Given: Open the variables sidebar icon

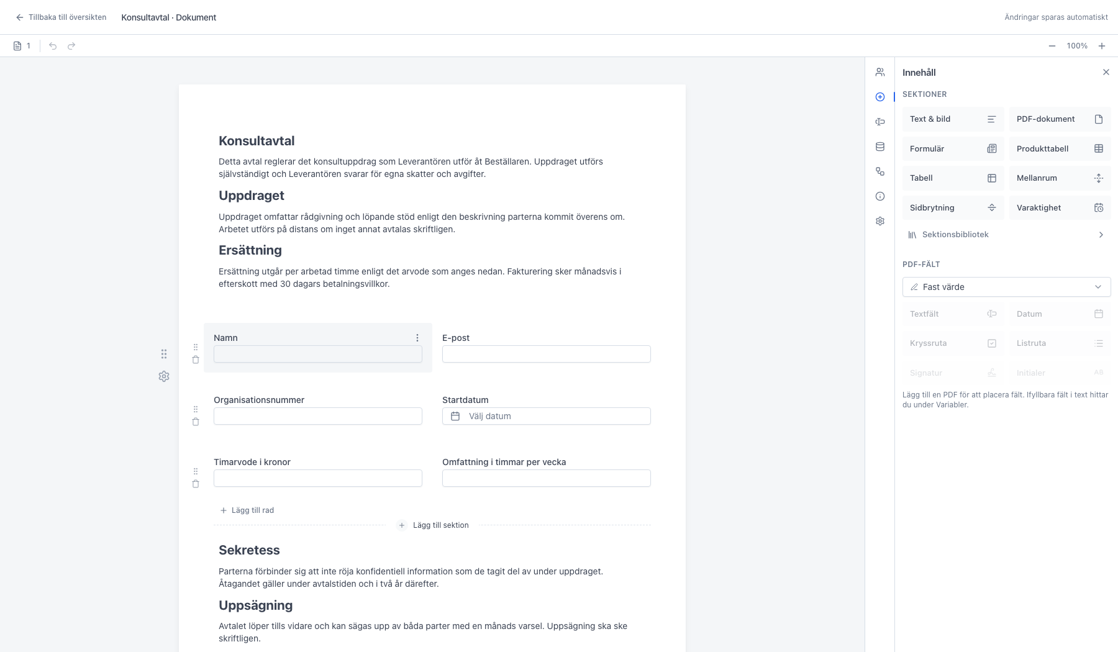Looking at the screenshot, I should tap(879, 122).
